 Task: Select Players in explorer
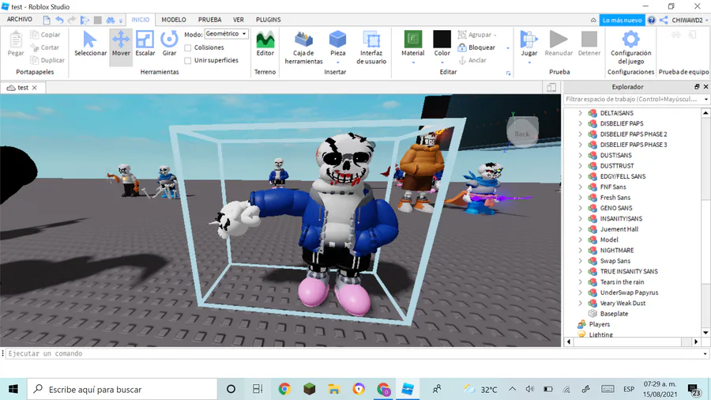click(x=599, y=324)
